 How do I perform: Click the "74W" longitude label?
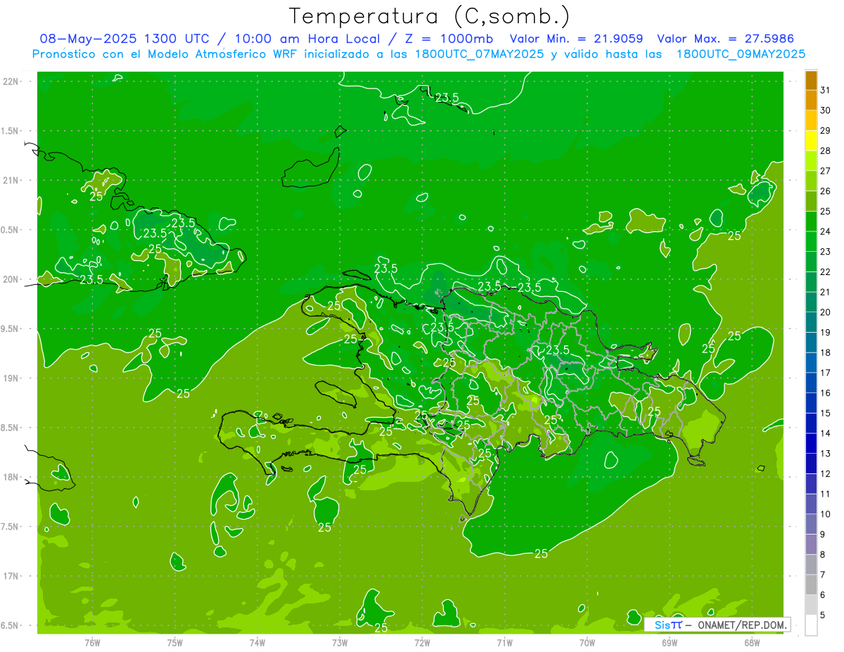[257, 643]
